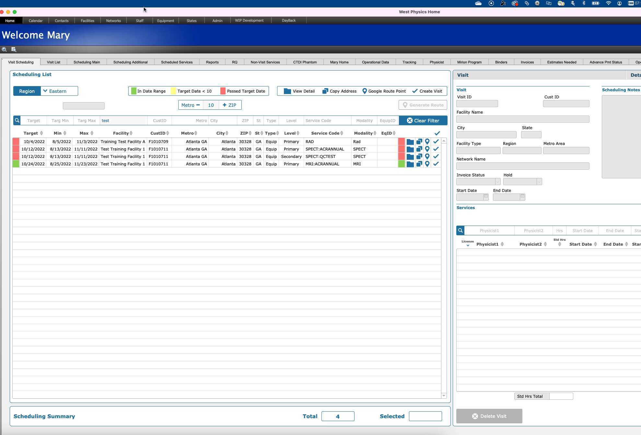Click Facility Name input field

click(x=522, y=119)
